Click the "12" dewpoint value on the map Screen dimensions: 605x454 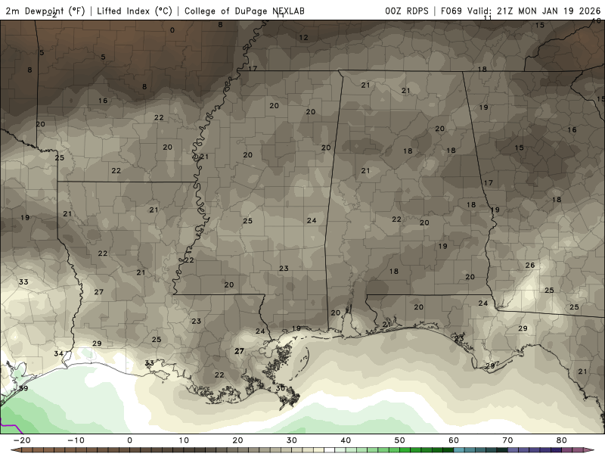(304, 37)
